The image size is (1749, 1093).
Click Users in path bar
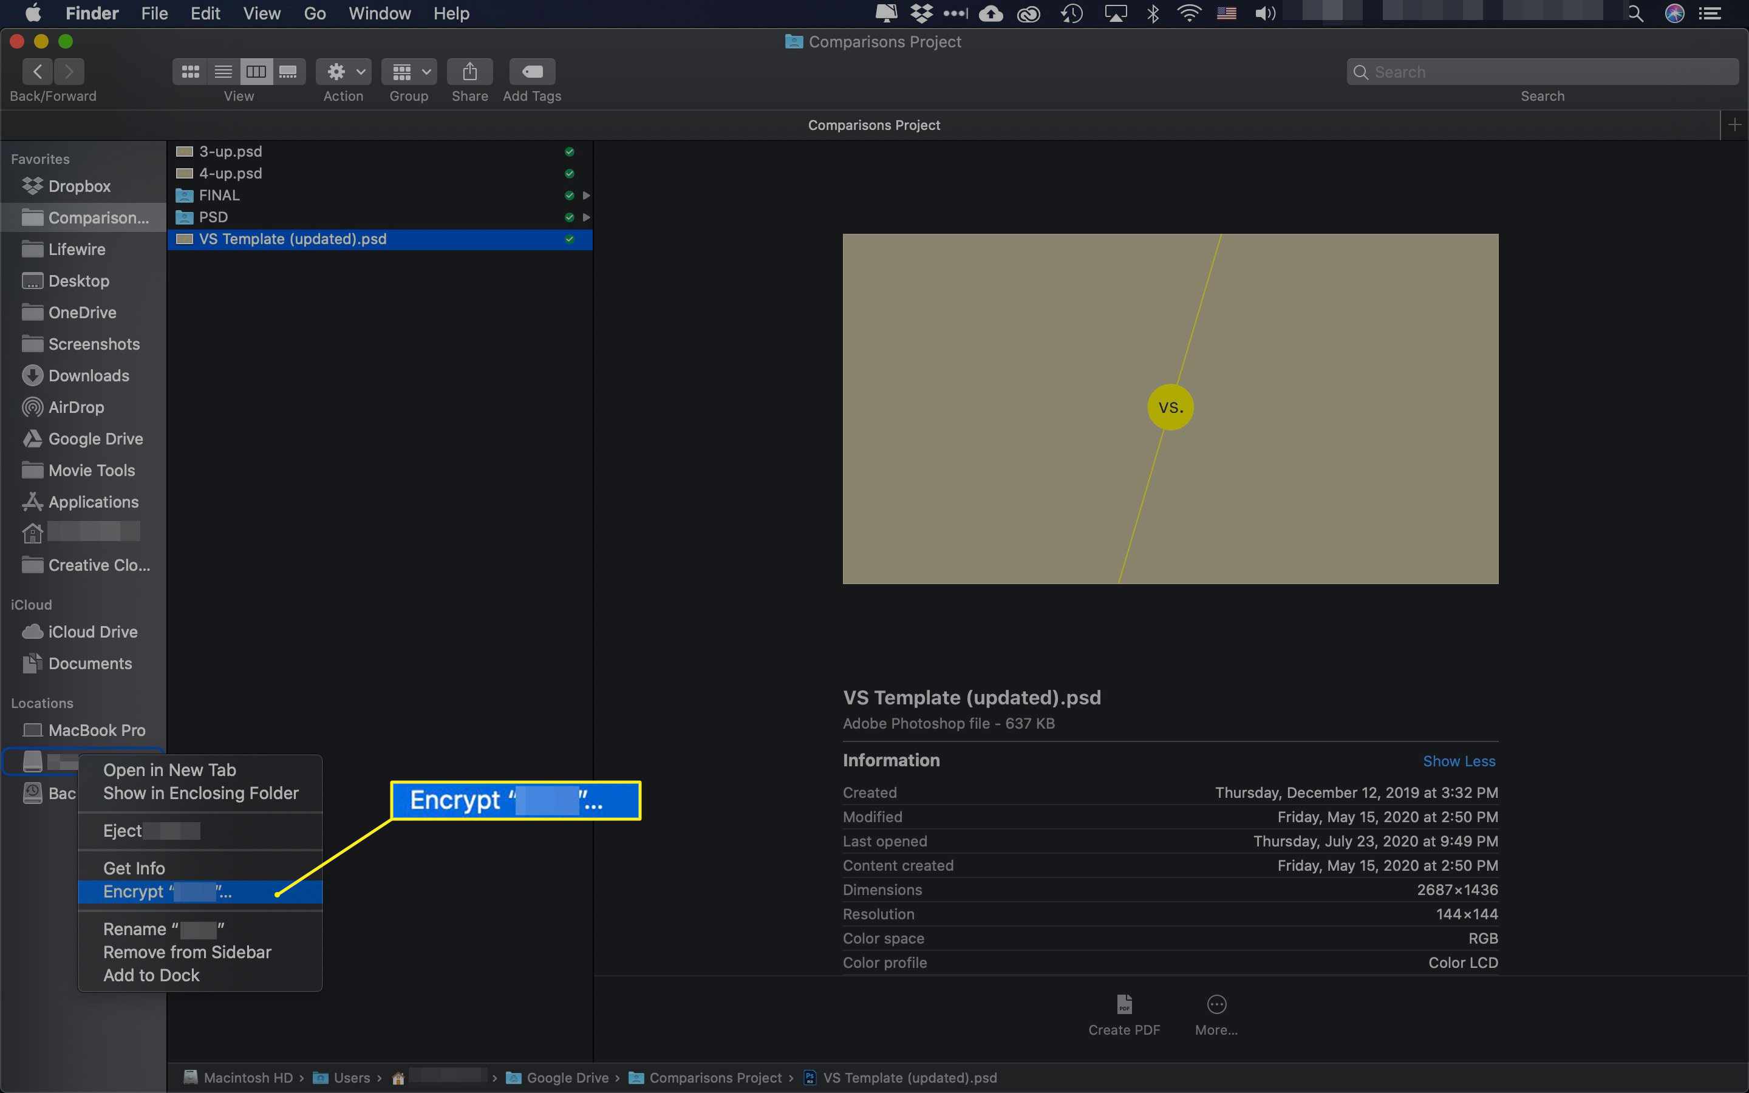(342, 1078)
